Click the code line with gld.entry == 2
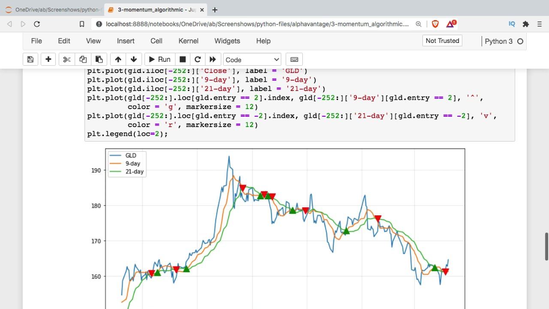 pyautogui.click(x=285, y=98)
